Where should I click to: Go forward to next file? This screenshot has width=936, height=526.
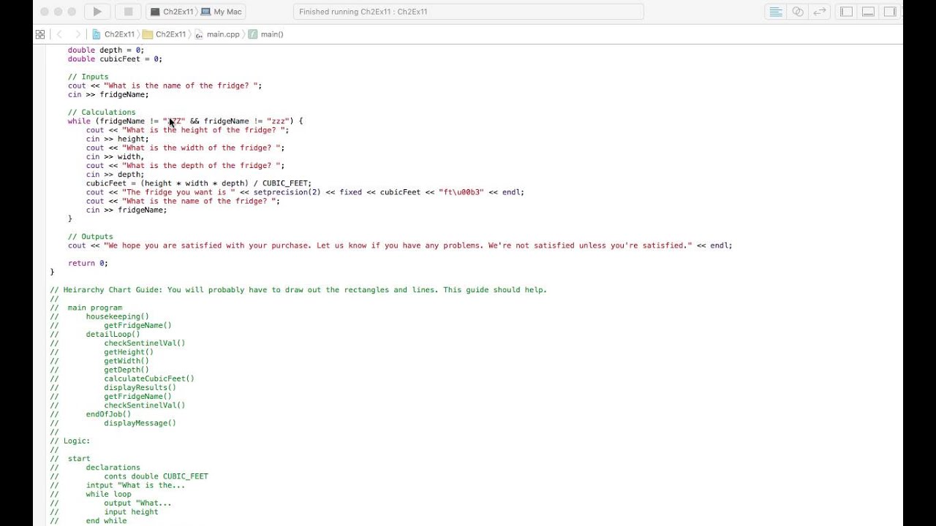[x=78, y=34]
